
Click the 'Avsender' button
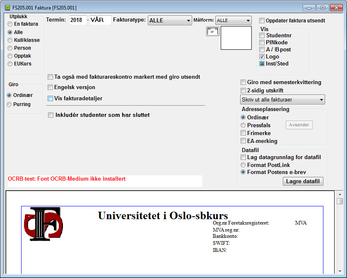[299, 125]
